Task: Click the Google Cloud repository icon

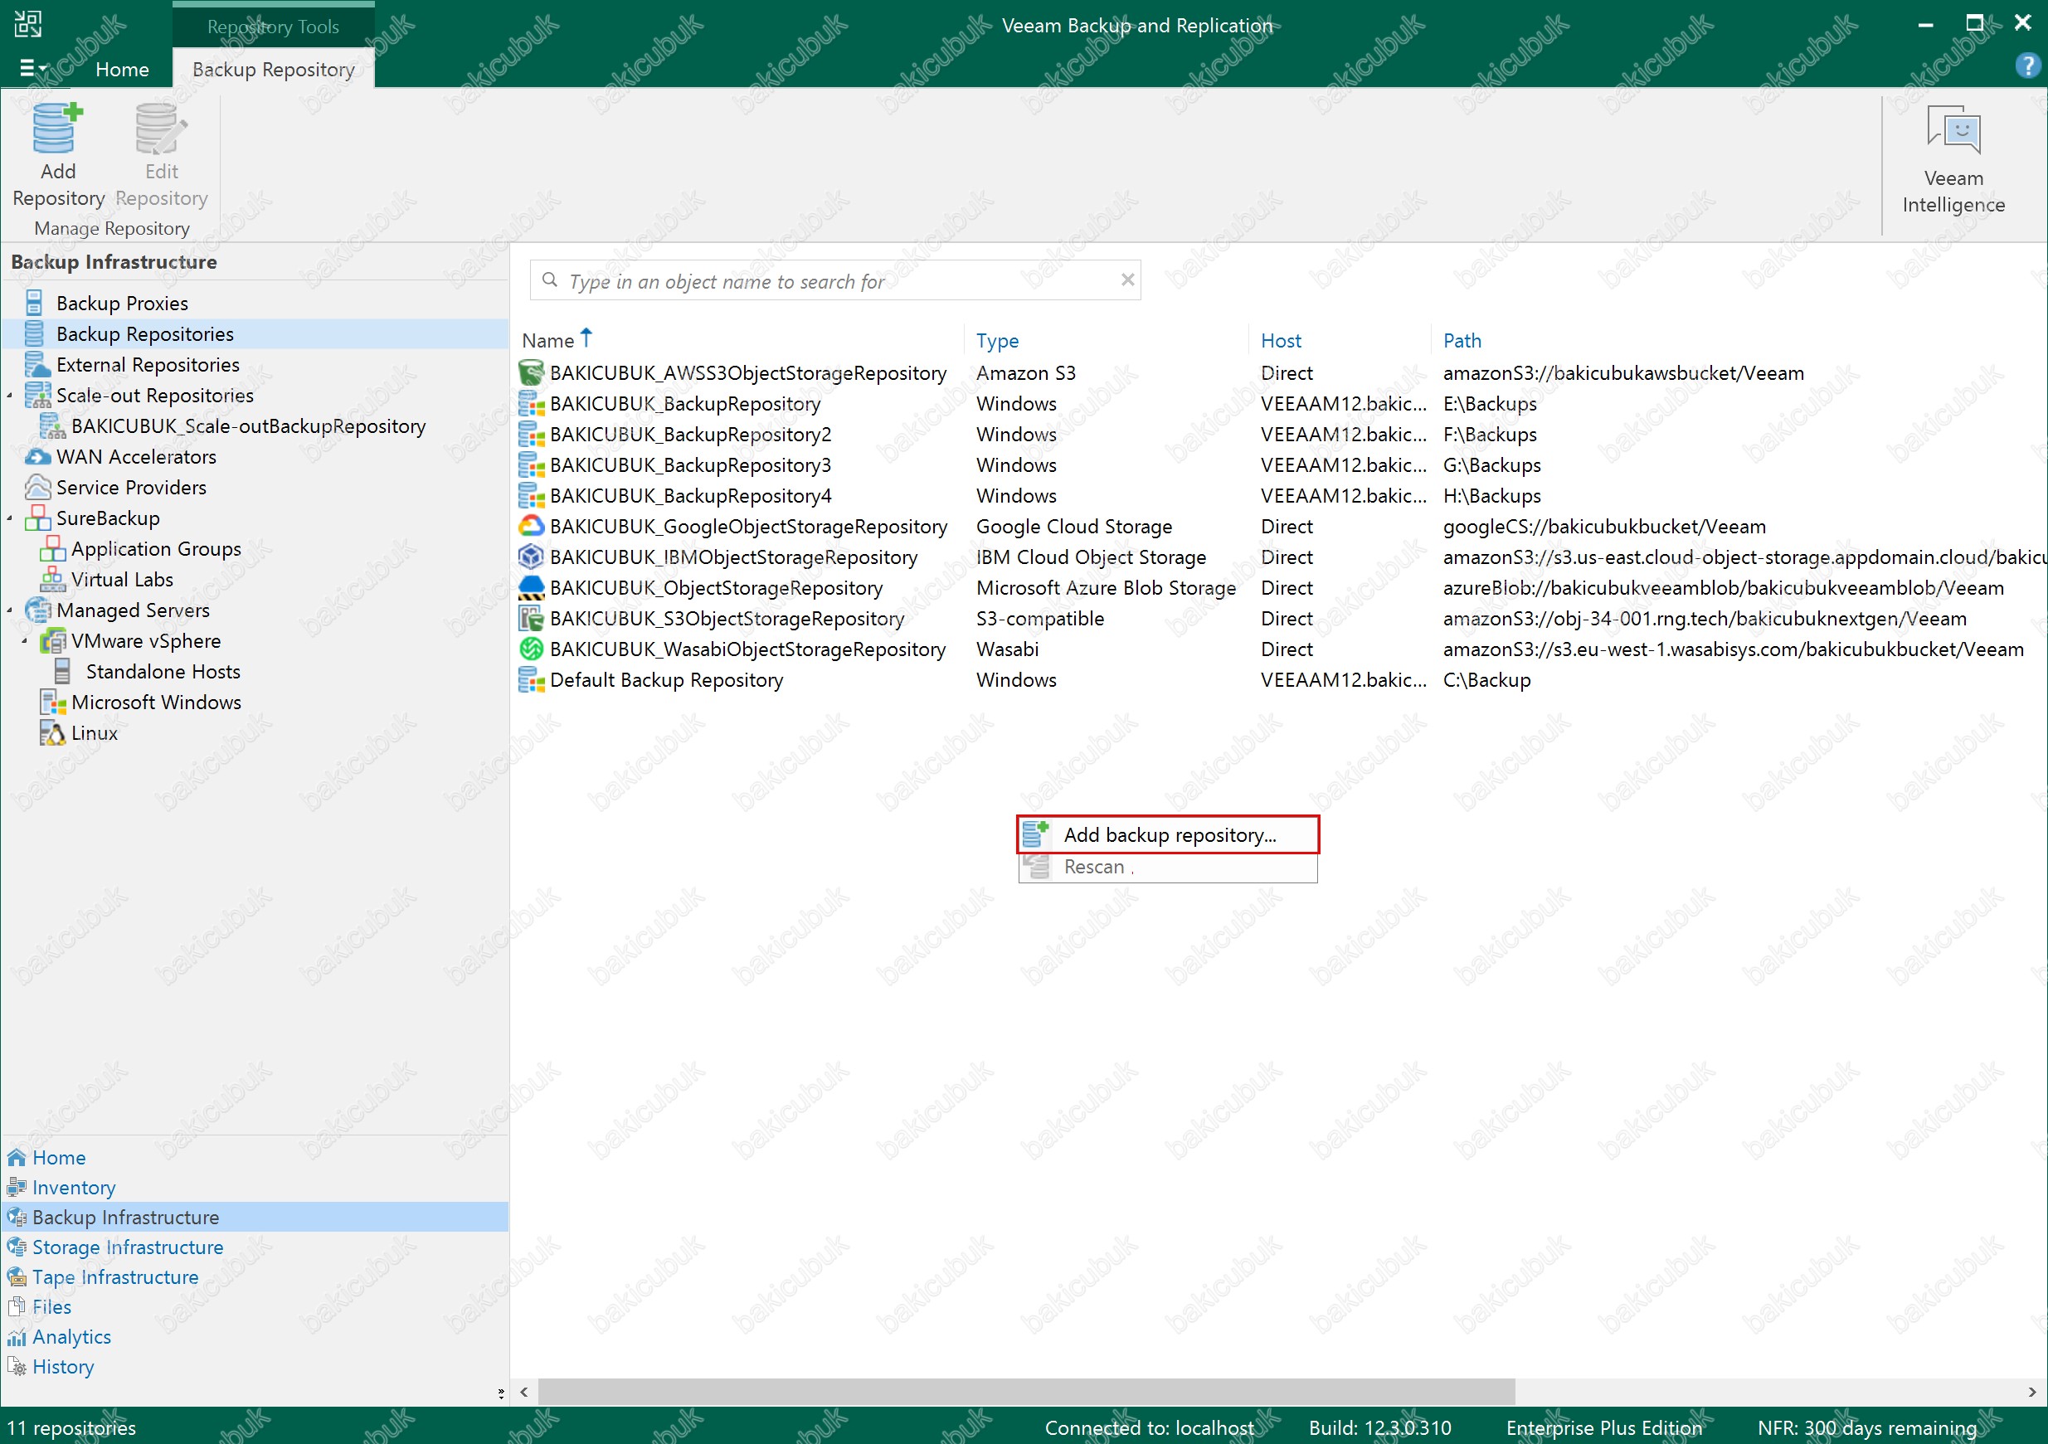Action: (x=532, y=526)
